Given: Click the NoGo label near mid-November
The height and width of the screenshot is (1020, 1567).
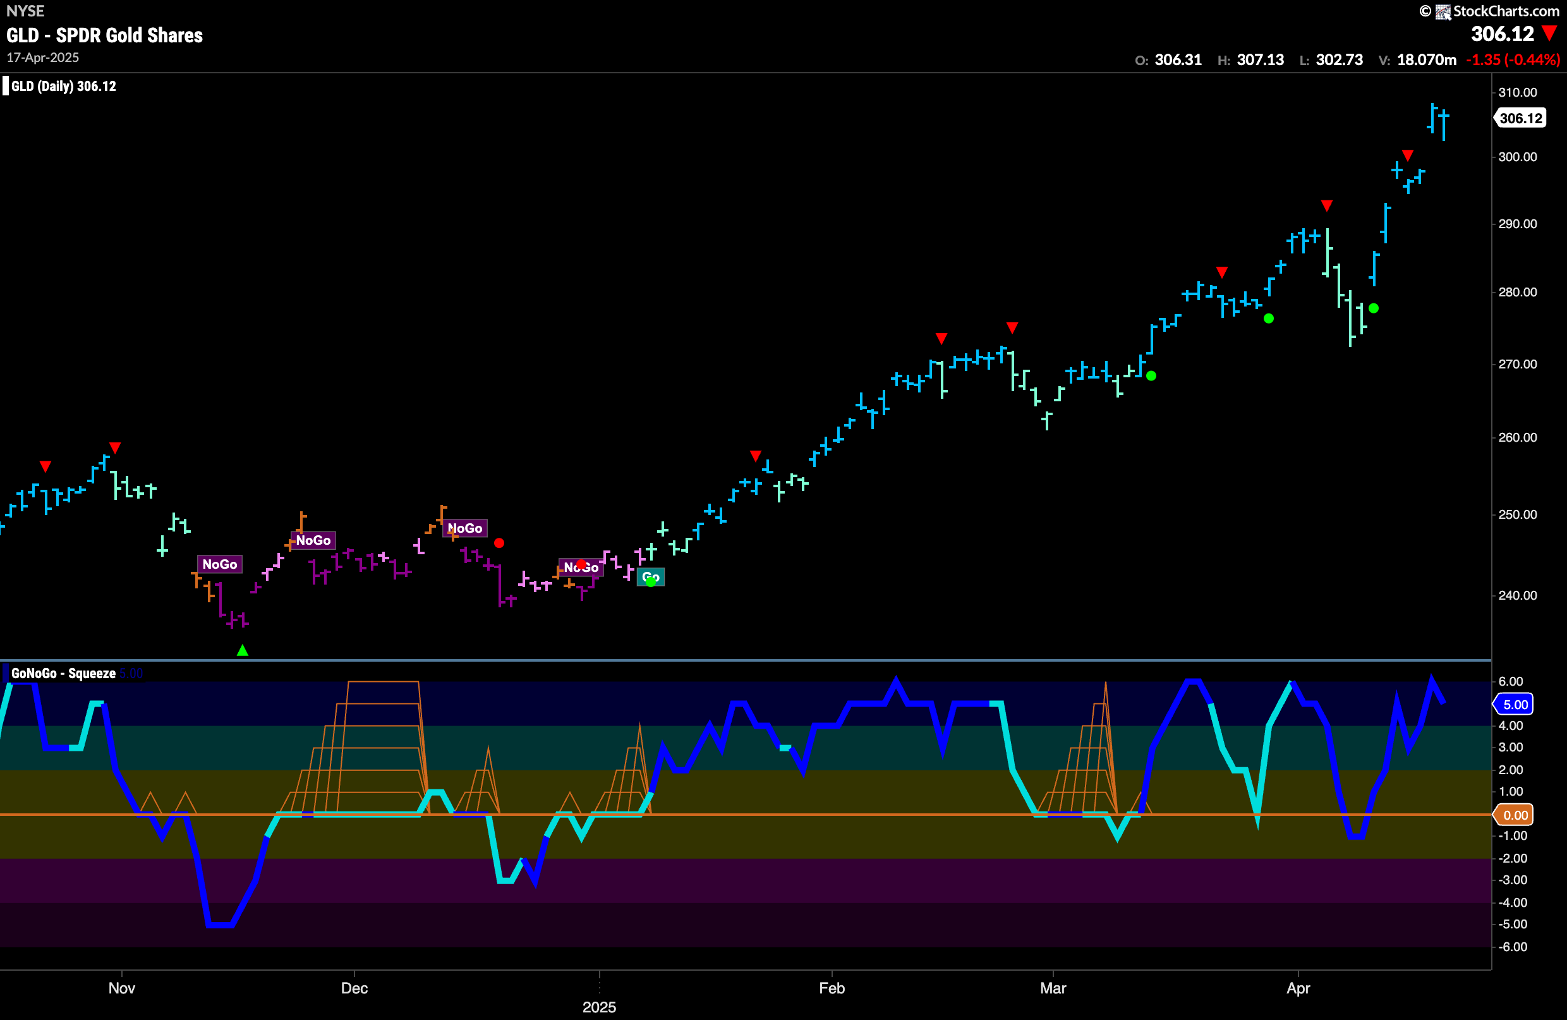Looking at the screenshot, I should click(220, 564).
